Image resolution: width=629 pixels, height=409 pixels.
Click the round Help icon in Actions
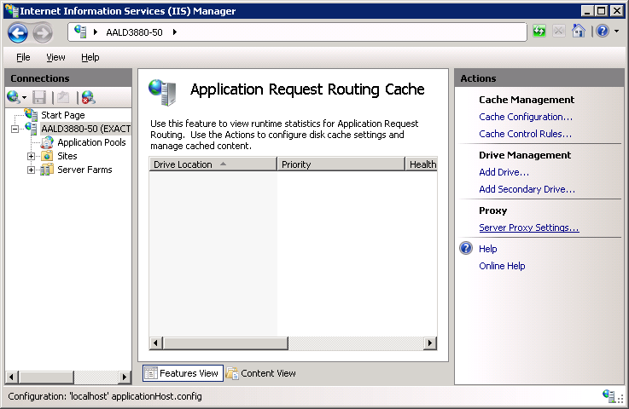[466, 248]
